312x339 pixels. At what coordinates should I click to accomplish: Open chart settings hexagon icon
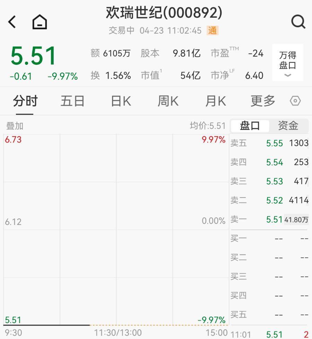[x=295, y=101]
